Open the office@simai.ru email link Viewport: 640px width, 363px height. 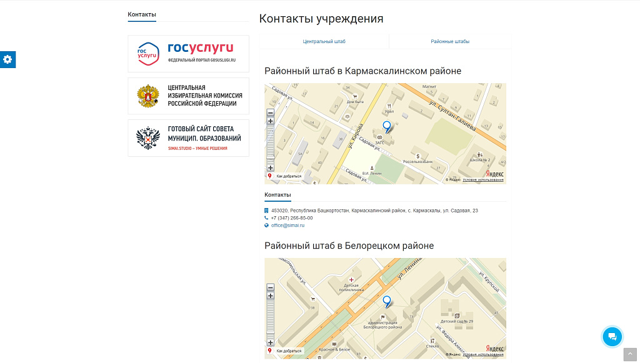pos(286,225)
